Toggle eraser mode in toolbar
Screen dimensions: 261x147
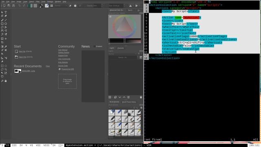[x=70, y=6]
